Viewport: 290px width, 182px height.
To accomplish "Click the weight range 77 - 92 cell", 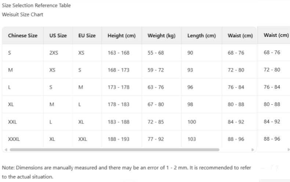I will (x=156, y=139).
